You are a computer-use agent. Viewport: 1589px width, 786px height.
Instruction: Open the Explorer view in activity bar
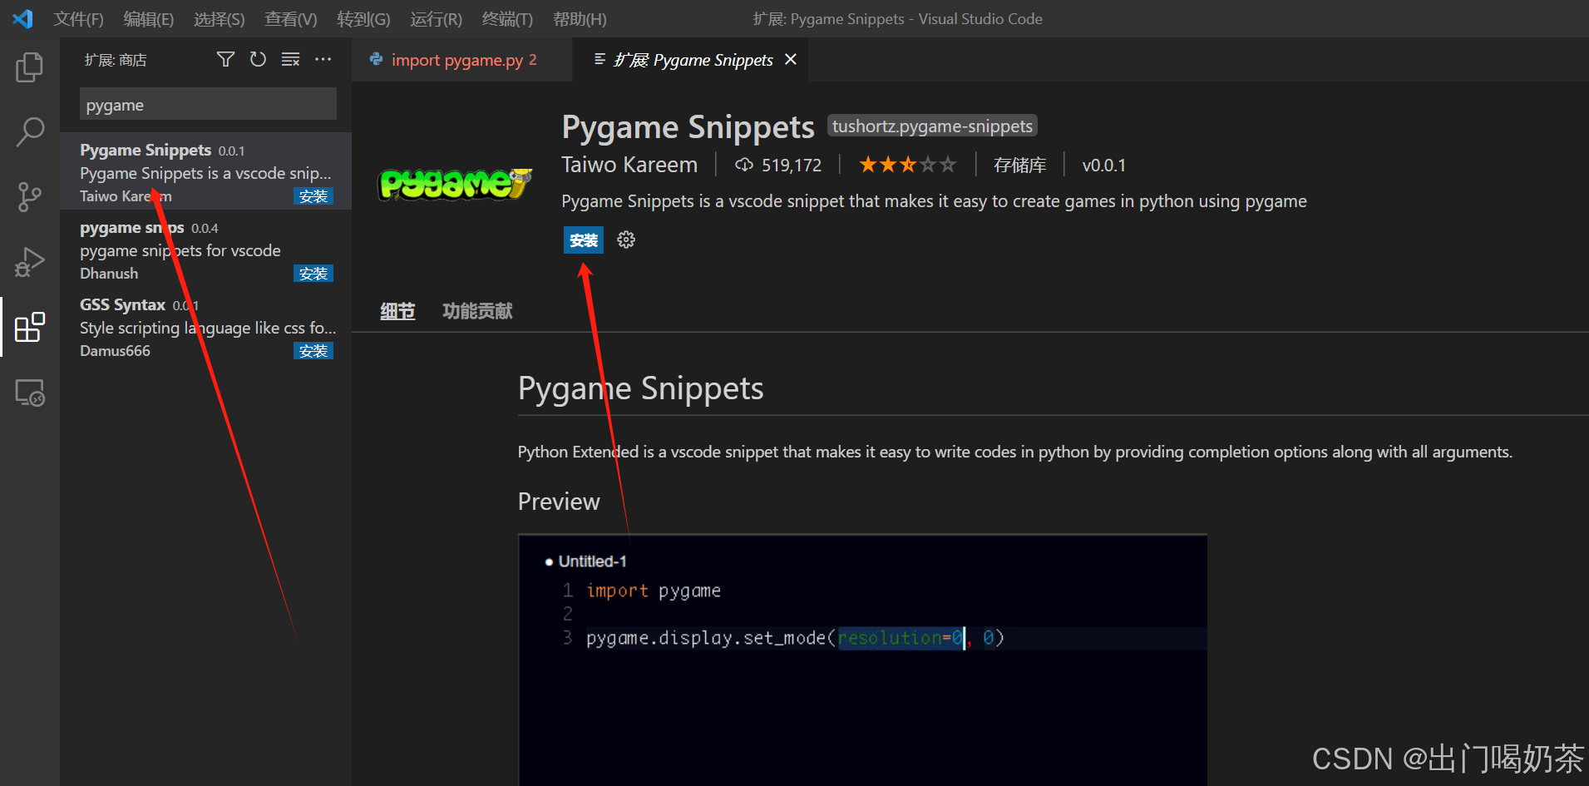tap(30, 67)
